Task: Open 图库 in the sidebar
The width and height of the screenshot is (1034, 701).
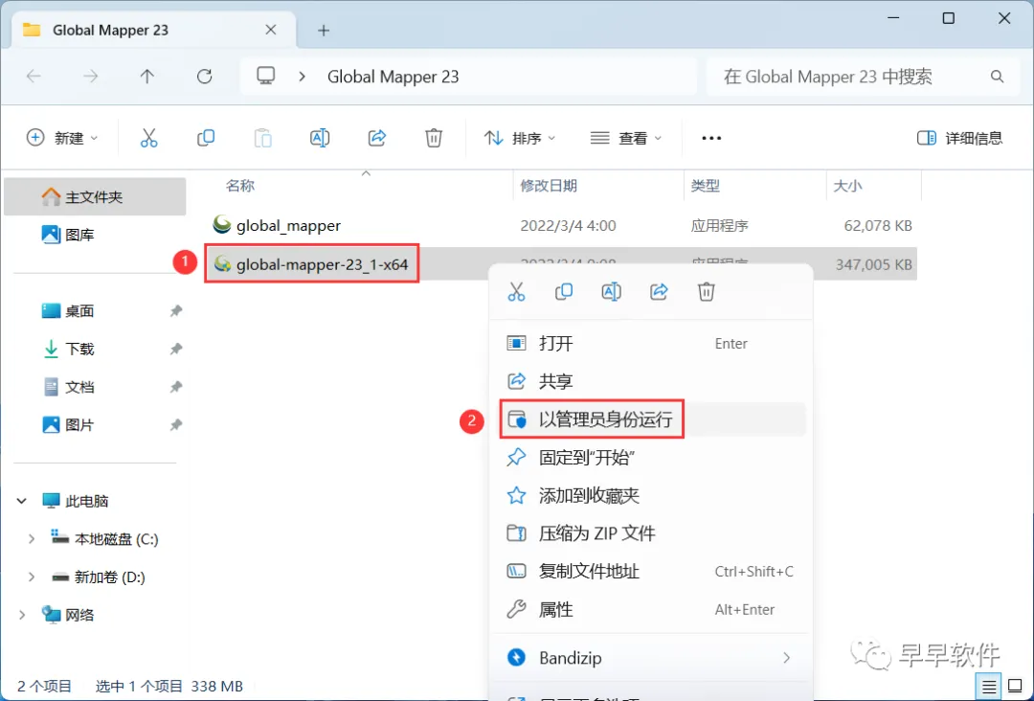Action: coord(95,235)
